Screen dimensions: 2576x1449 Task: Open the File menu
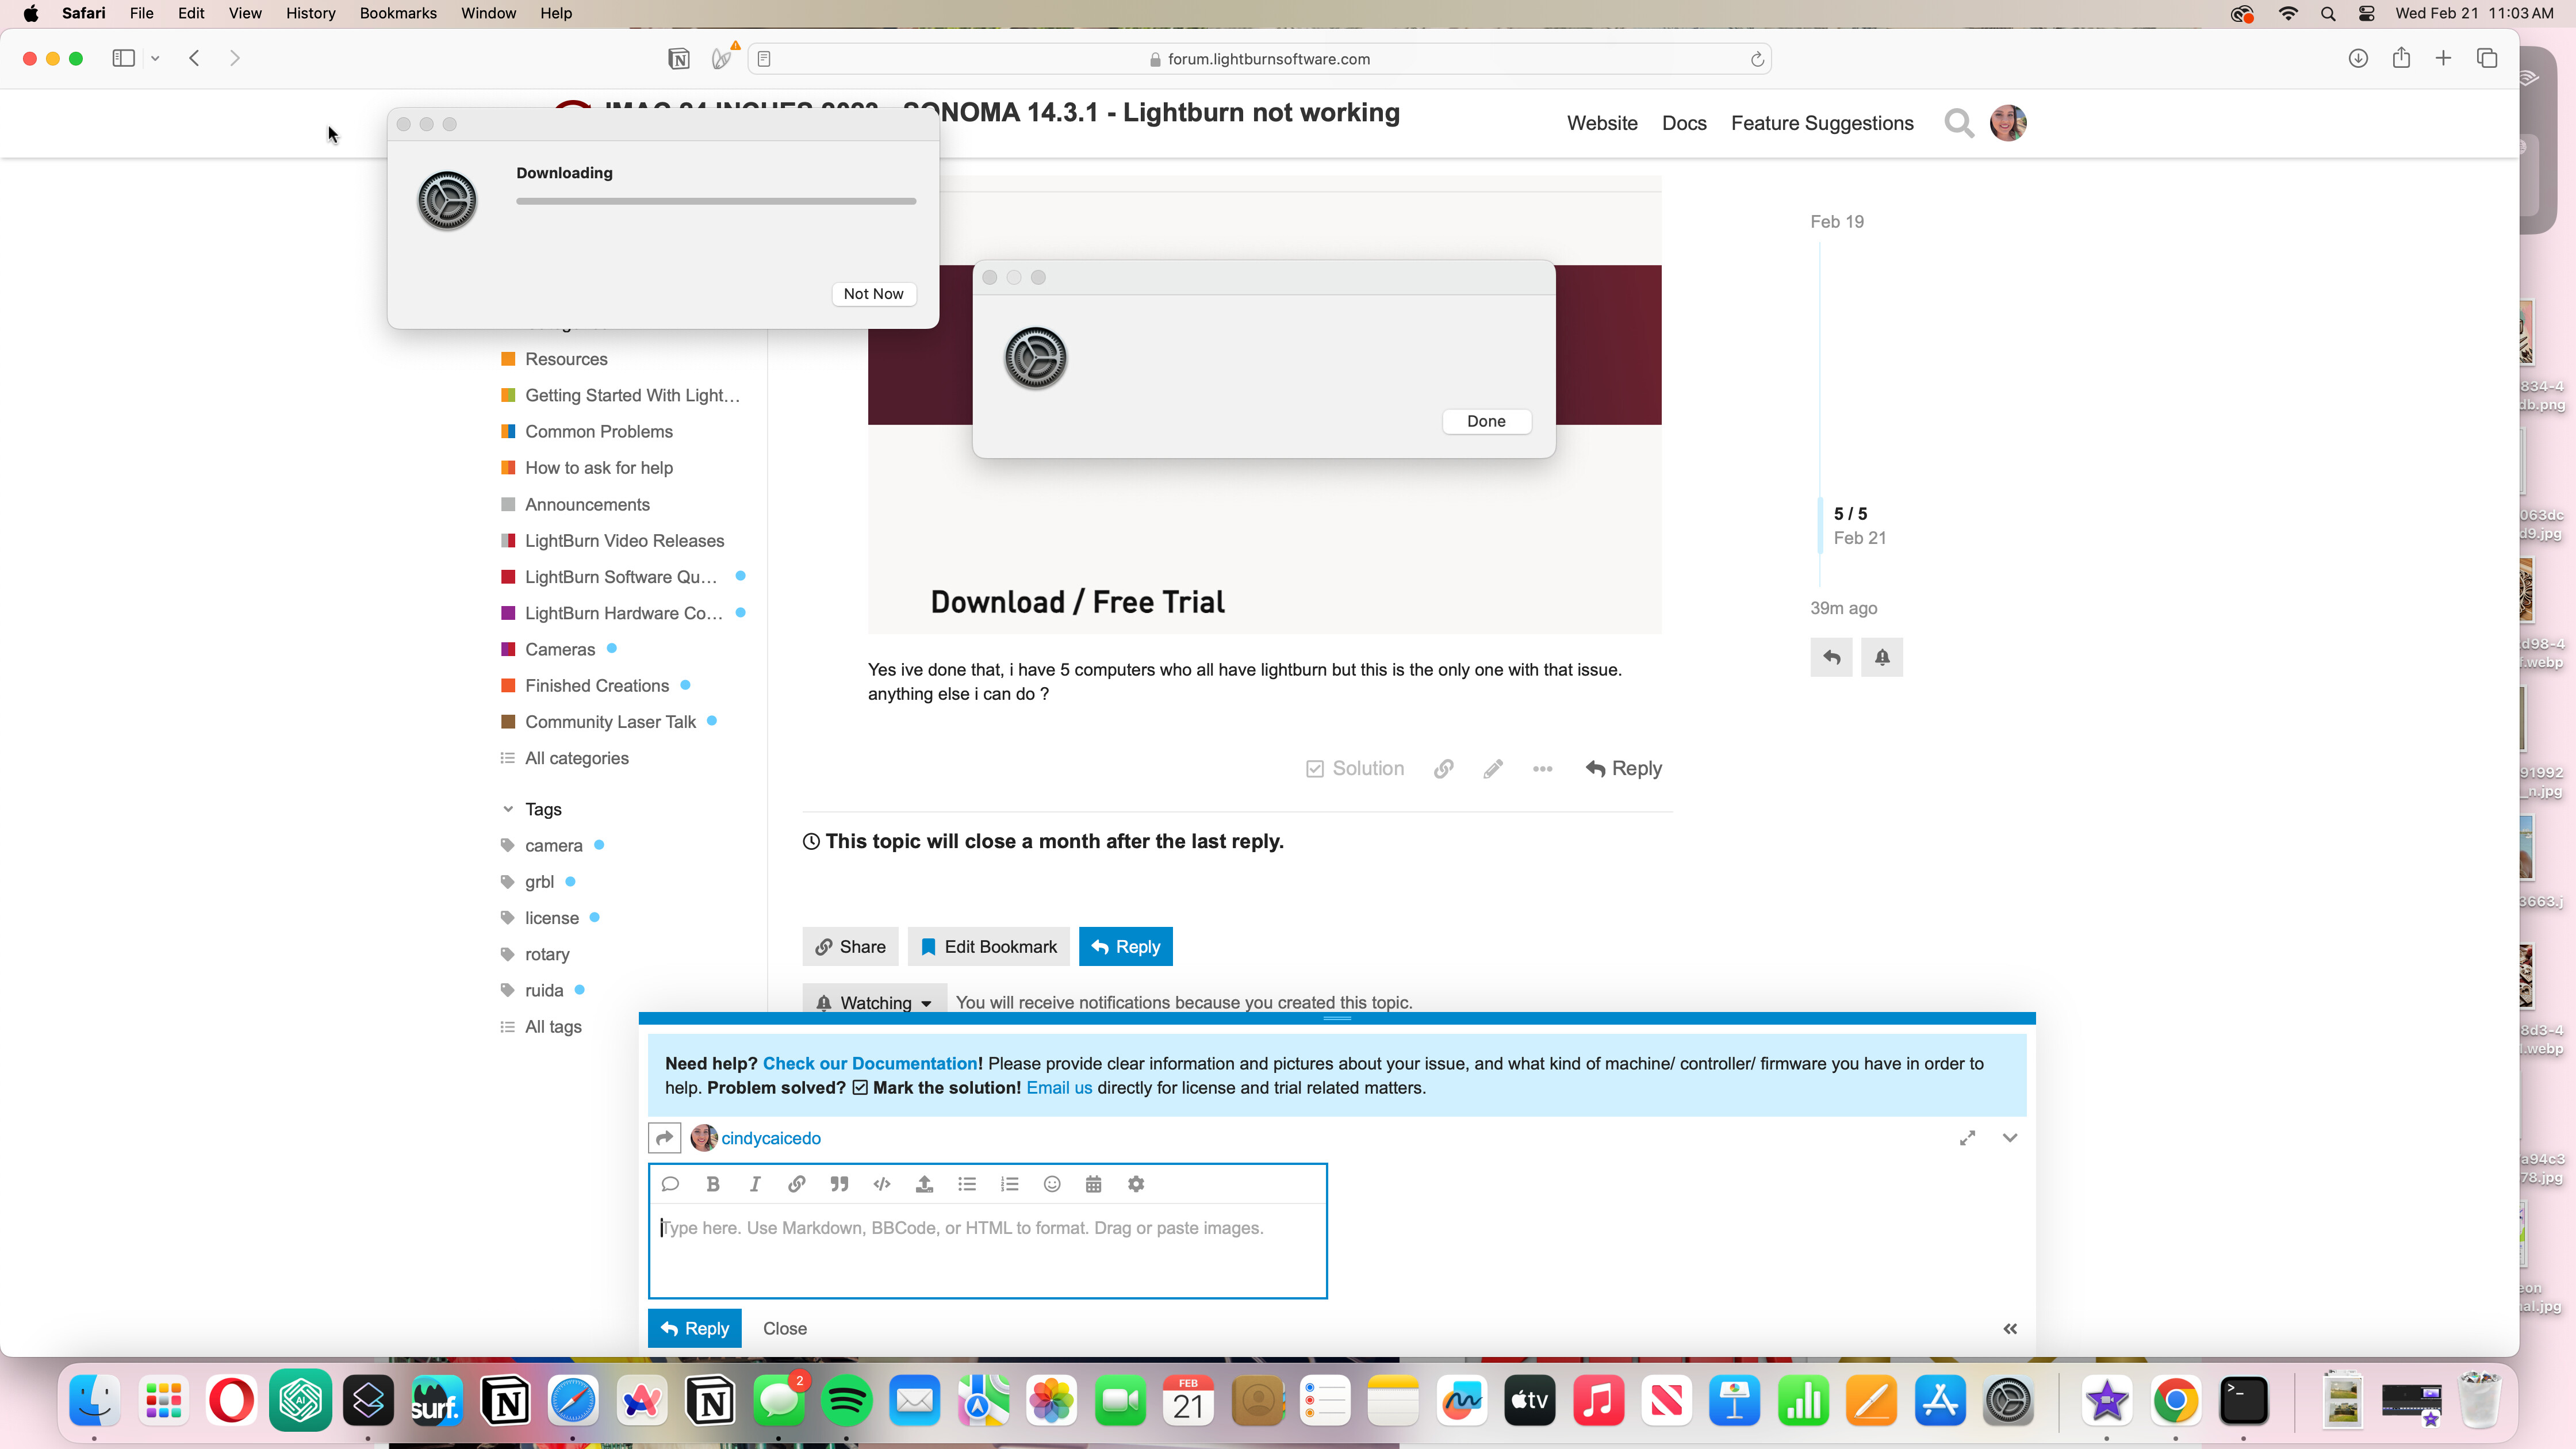[x=142, y=13]
